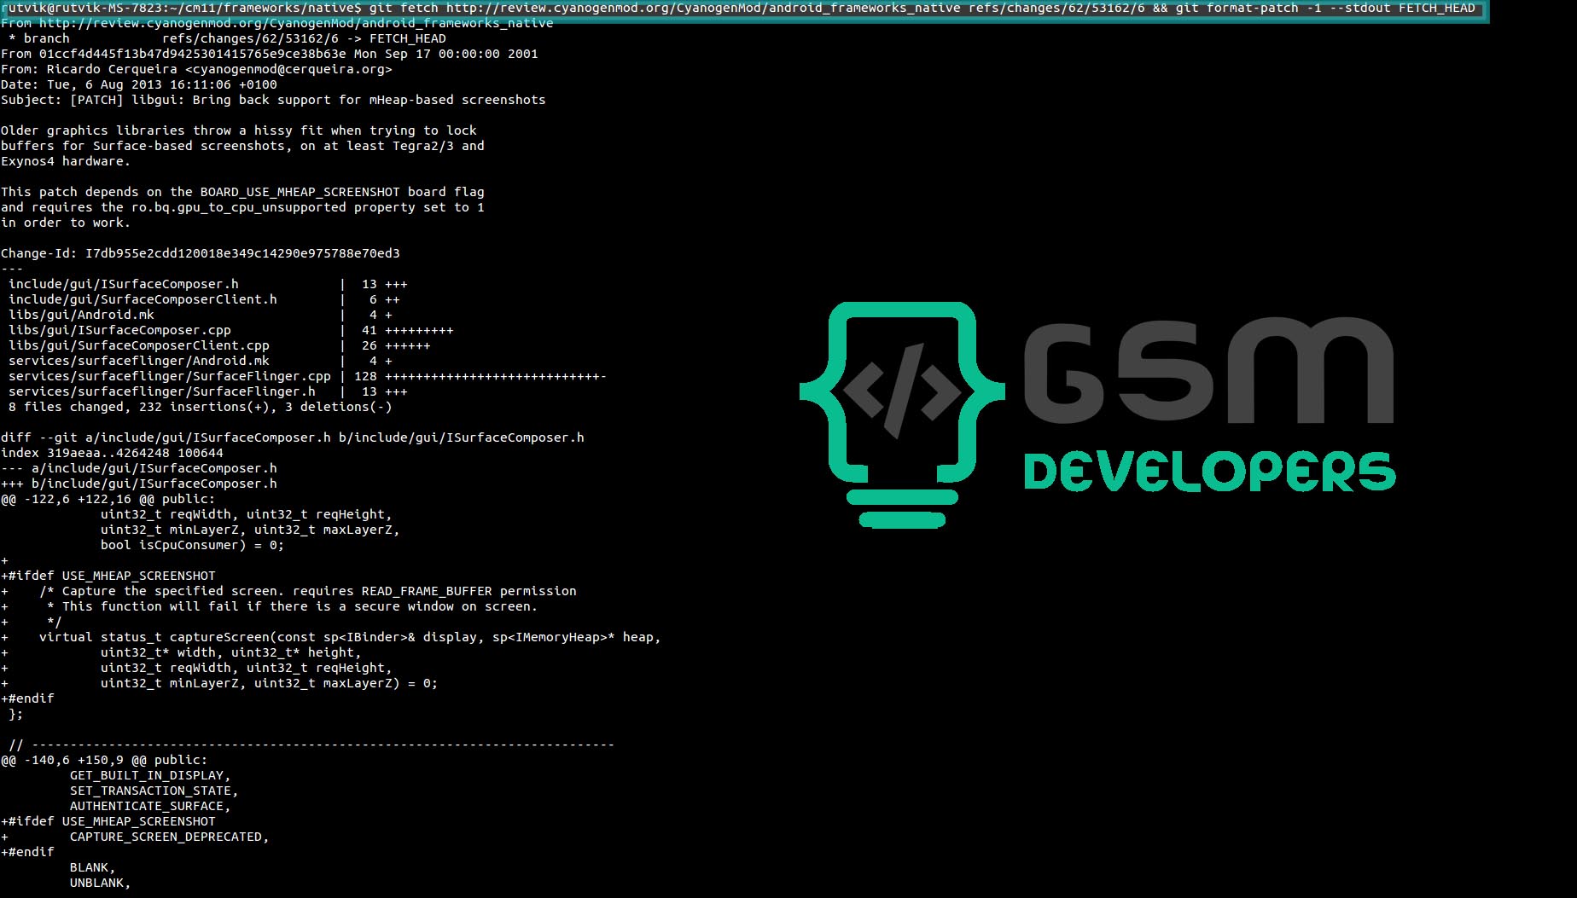Click the line with ro.bq.gpu_to_cpu_unsupported property
Image resolution: width=1577 pixels, height=898 pixels.
pos(242,207)
